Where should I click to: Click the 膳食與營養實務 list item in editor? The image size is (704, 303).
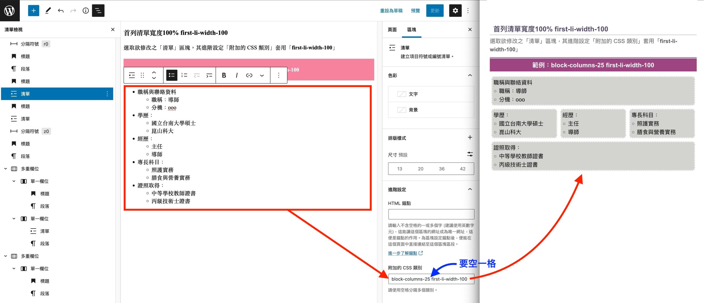[x=171, y=178]
